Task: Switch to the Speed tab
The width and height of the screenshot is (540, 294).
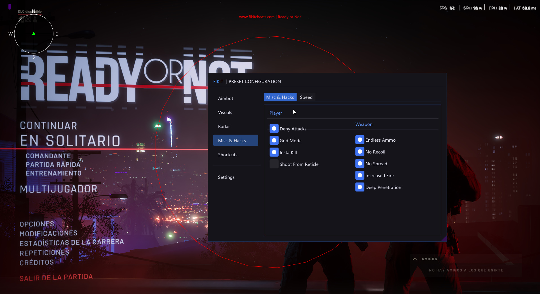Action: click(306, 97)
